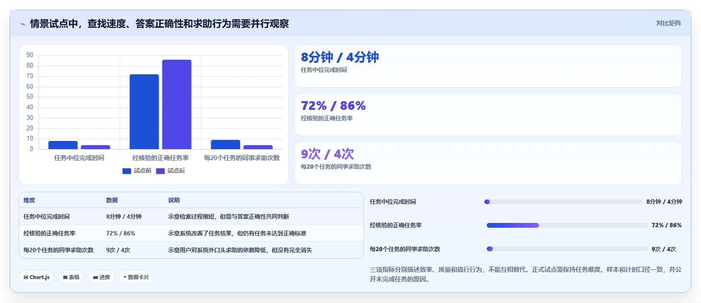Select the explanation starting 示意检索过程缩短
This screenshot has width=701, height=303.
229,217
